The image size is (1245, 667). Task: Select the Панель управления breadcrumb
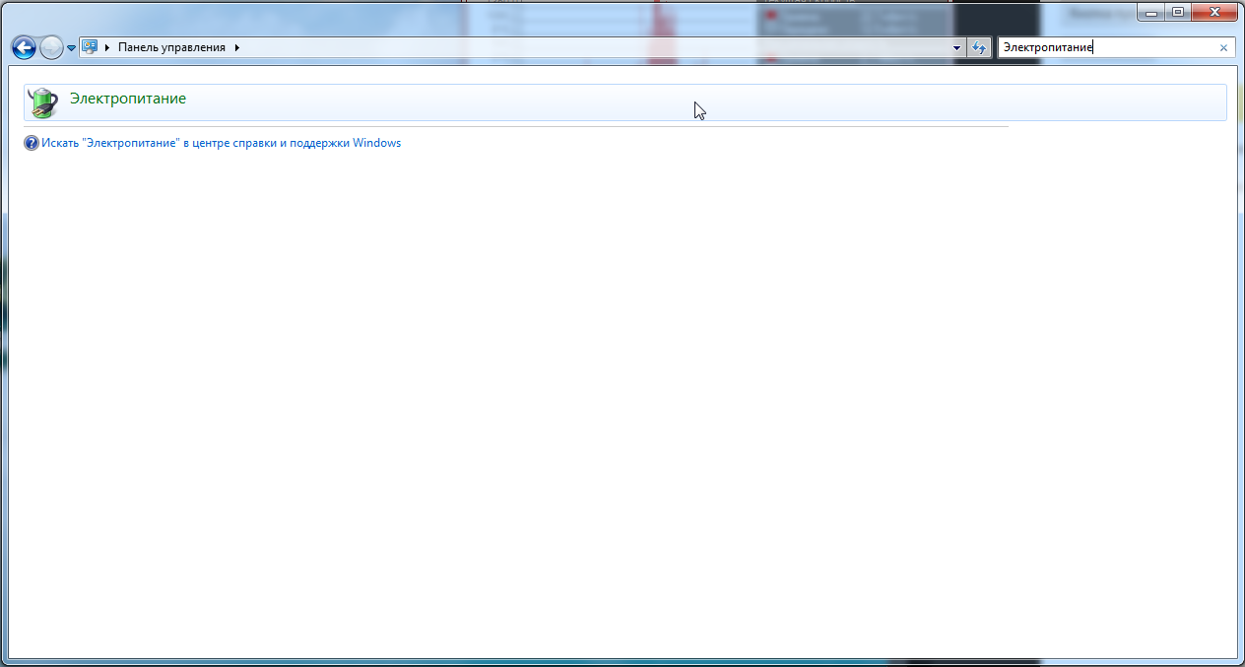click(x=171, y=47)
